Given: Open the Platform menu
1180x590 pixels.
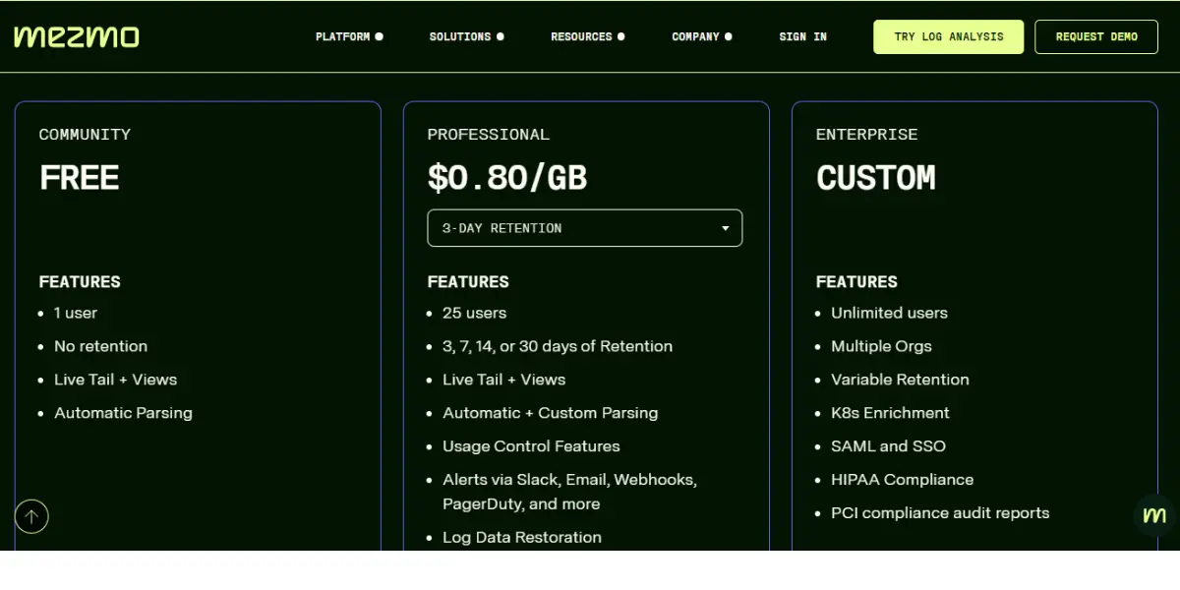Looking at the screenshot, I should tap(349, 36).
